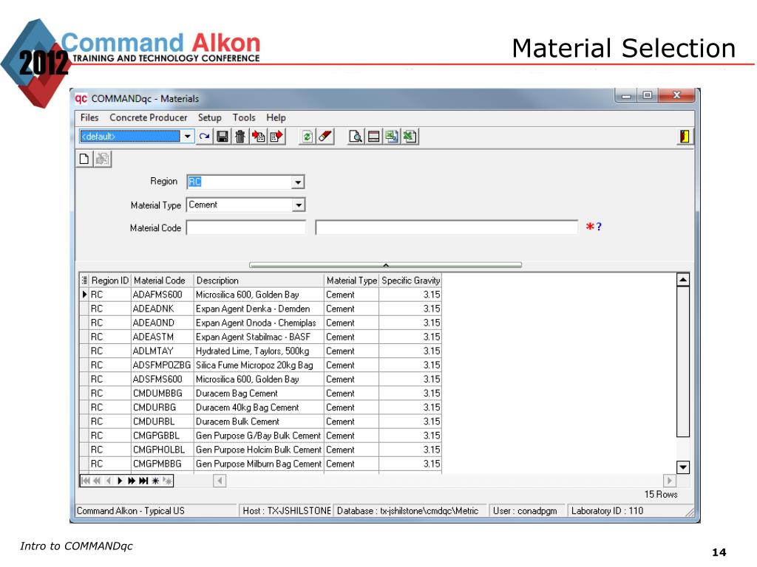
Task: Click the green-arrows refresh page icon
Action: point(307,137)
